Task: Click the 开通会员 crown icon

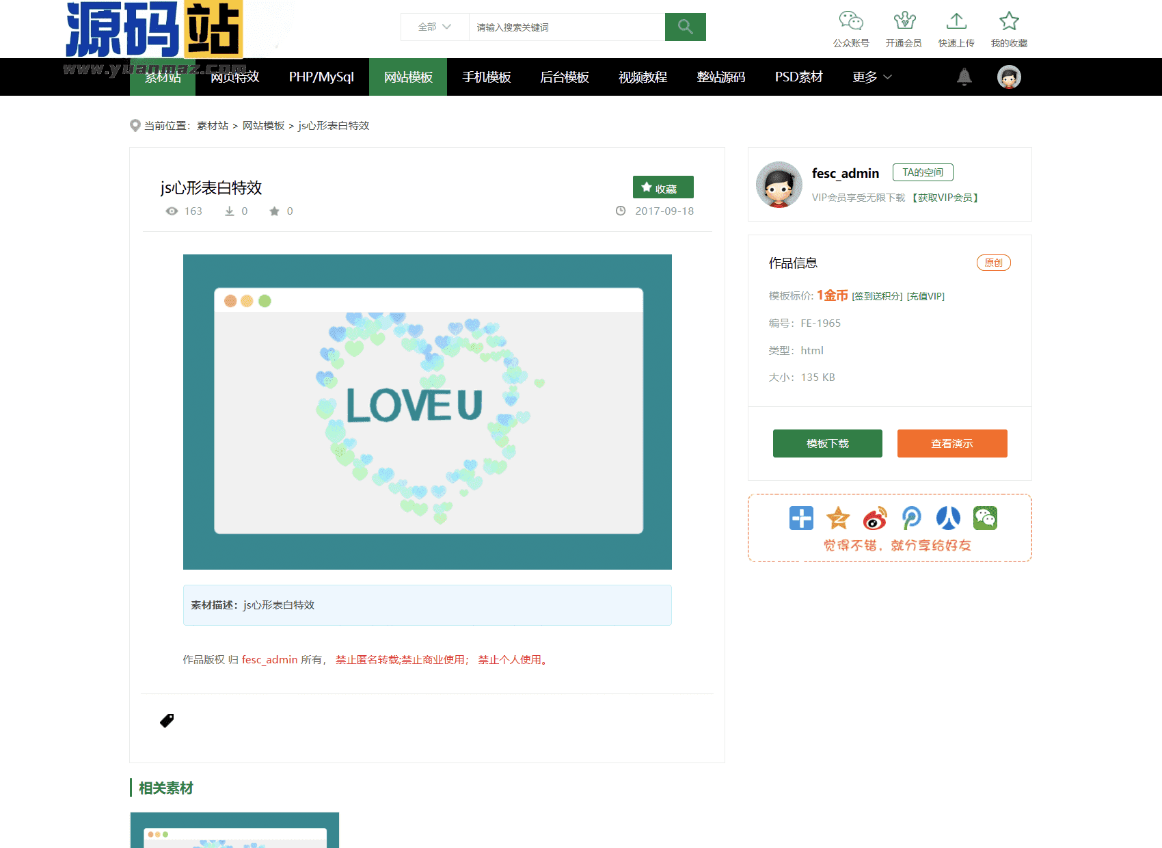Action: [904, 21]
